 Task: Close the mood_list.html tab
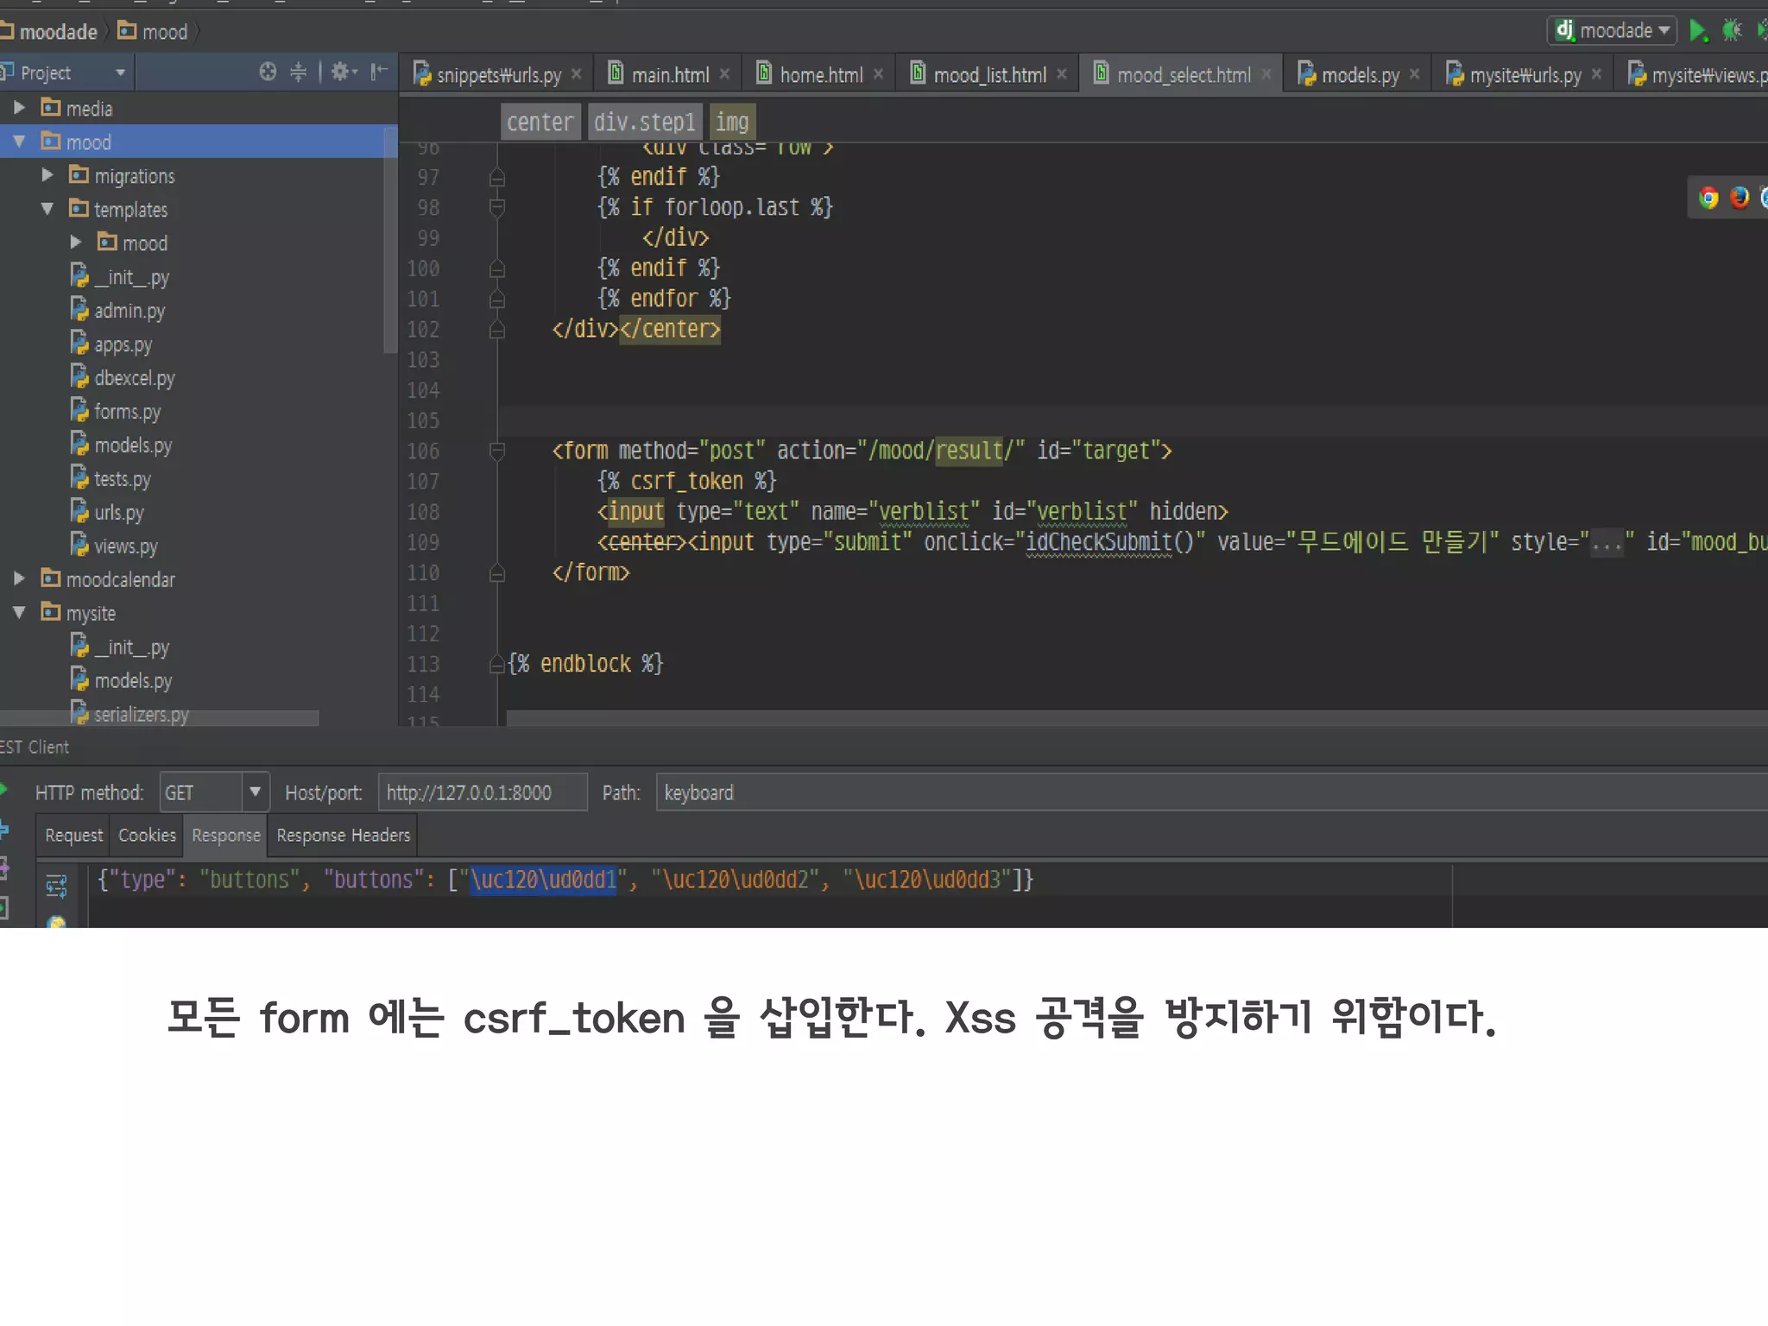[x=1062, y=74]
